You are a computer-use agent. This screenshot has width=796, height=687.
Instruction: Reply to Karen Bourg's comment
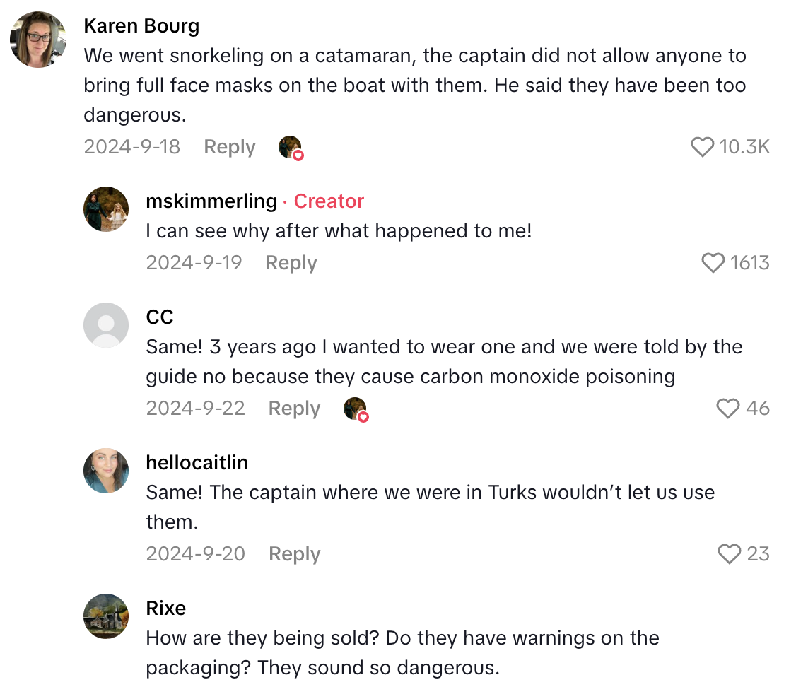click(229, 147)
